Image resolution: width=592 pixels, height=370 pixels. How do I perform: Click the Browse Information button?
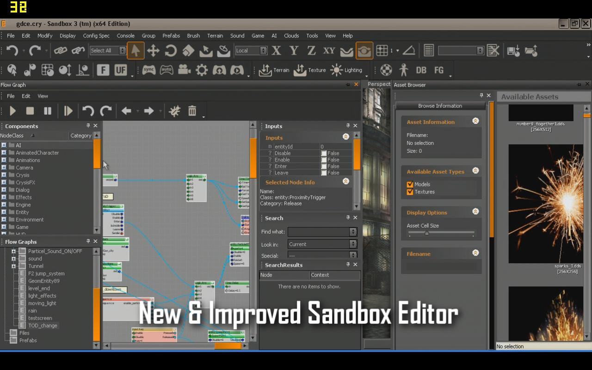(x=440, y=106)
